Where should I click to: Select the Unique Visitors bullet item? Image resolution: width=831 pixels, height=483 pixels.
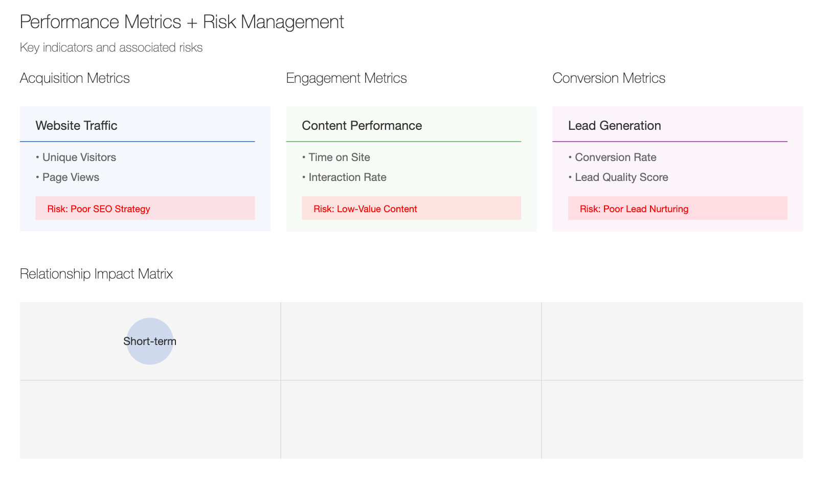pyautogui.click(x=76, y=157)
